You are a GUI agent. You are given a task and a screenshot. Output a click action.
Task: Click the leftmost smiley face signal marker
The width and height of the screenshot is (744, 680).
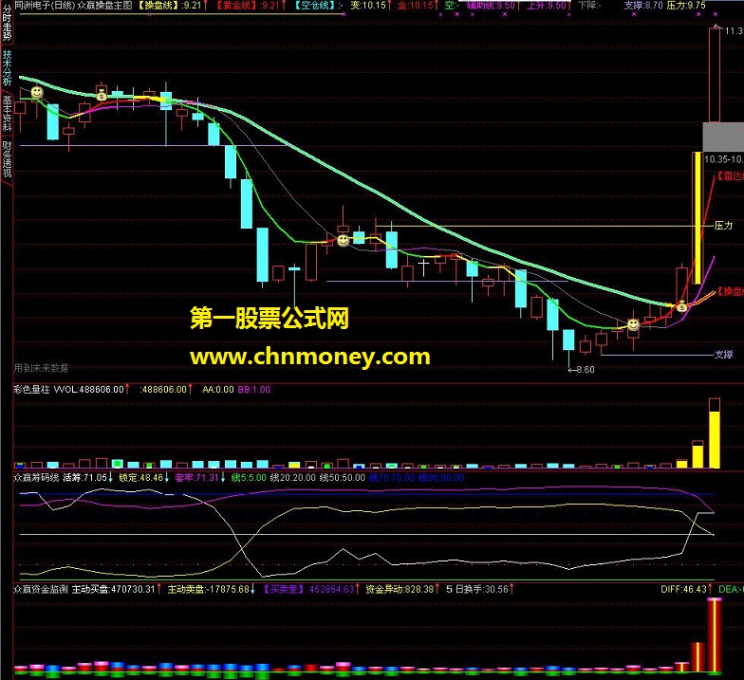coord(36,92)
